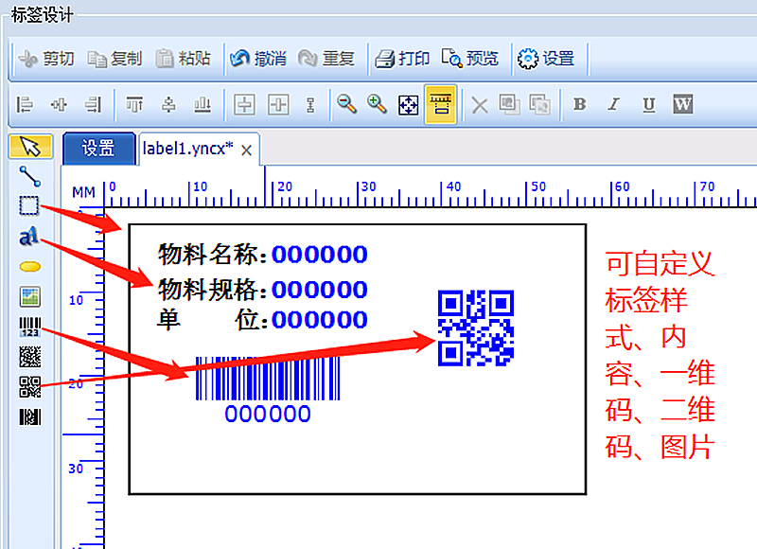This screenshot has height=549, width=757.
Task: Click the Copy (复制) button
Action: 114,59
